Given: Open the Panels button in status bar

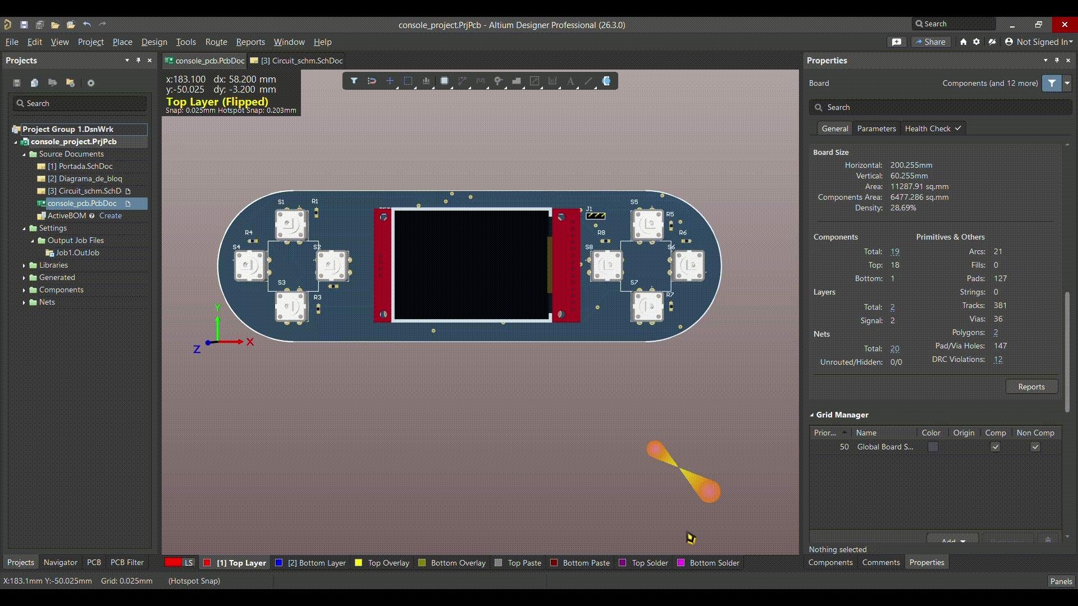Looking at the screenshot, I should click(1061, 581).
